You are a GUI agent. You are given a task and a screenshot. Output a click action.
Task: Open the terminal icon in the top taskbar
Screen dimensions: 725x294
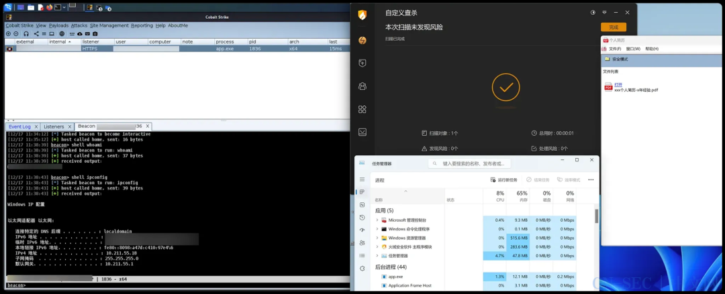(58, 7)
